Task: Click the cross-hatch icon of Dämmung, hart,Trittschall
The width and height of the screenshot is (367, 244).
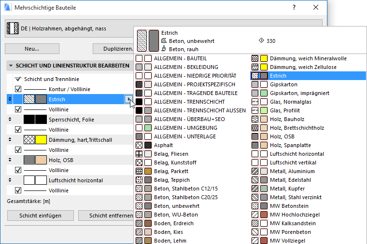Action: click(x=29, y=140)
